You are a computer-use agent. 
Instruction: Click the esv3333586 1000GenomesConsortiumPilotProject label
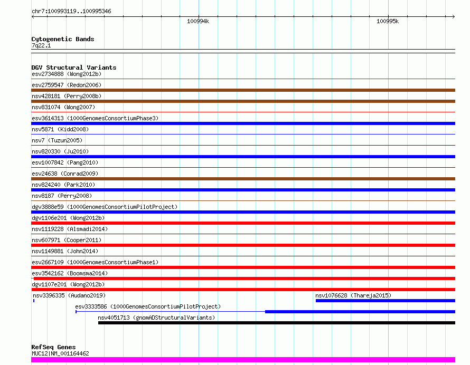pyautogui.click(x=148, y=306)
